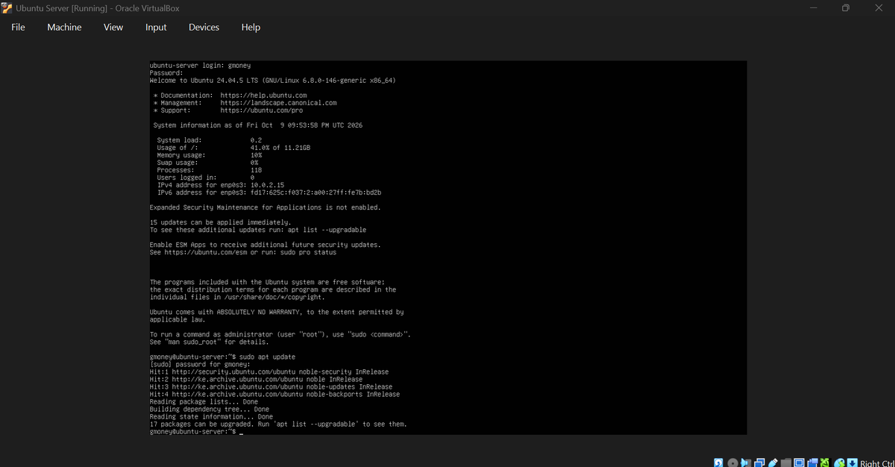Click 'Reading package lists... Done' line

pyautogui.click(x=204, y=401)
